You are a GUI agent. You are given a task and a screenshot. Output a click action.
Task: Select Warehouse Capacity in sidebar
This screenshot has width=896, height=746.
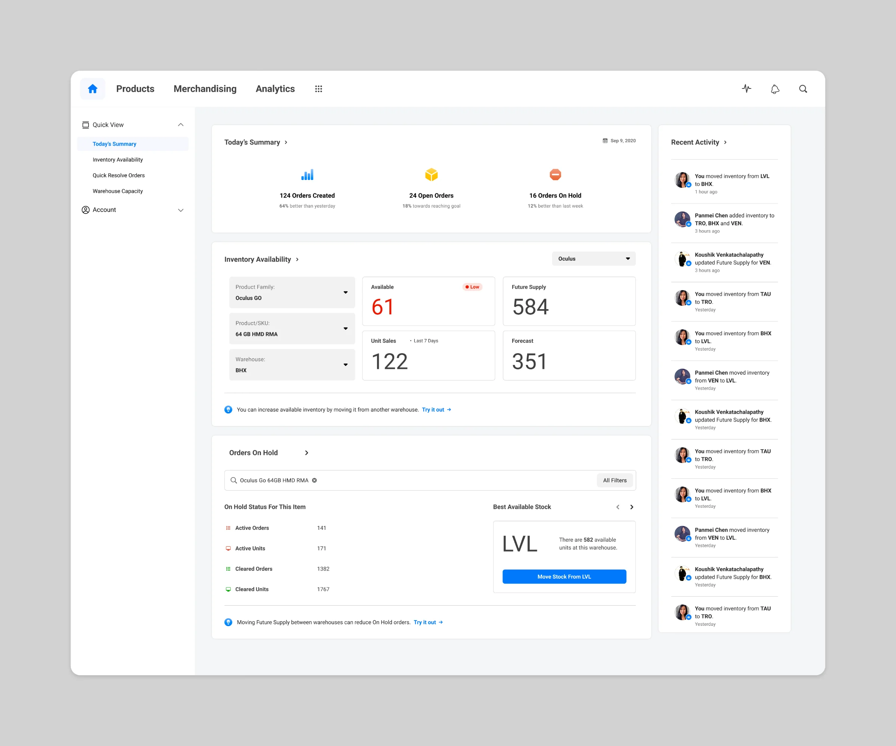click(x=118, y=191)
